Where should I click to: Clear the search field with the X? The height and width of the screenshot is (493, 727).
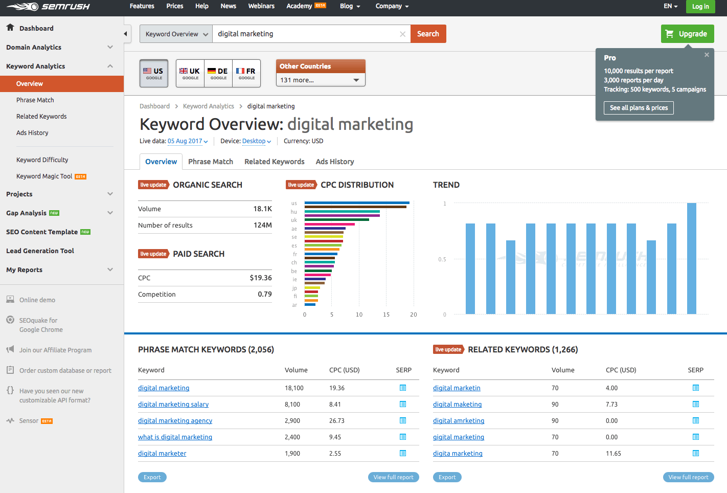pos(402,34)
